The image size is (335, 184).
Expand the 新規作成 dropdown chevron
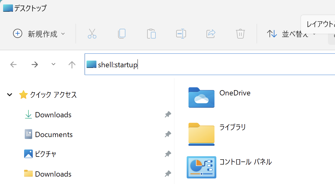click(63, 34)
